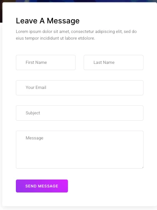Viewport: 157px width, 210px height.
Task: Click the Your Email placeholder text
Action: coord(36,87)
